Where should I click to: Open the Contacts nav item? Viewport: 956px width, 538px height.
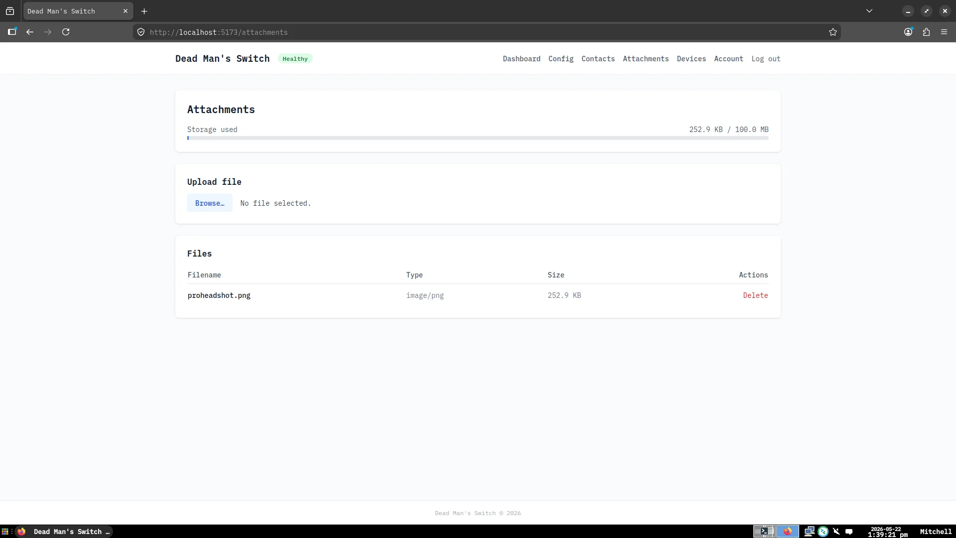(598, 59)
